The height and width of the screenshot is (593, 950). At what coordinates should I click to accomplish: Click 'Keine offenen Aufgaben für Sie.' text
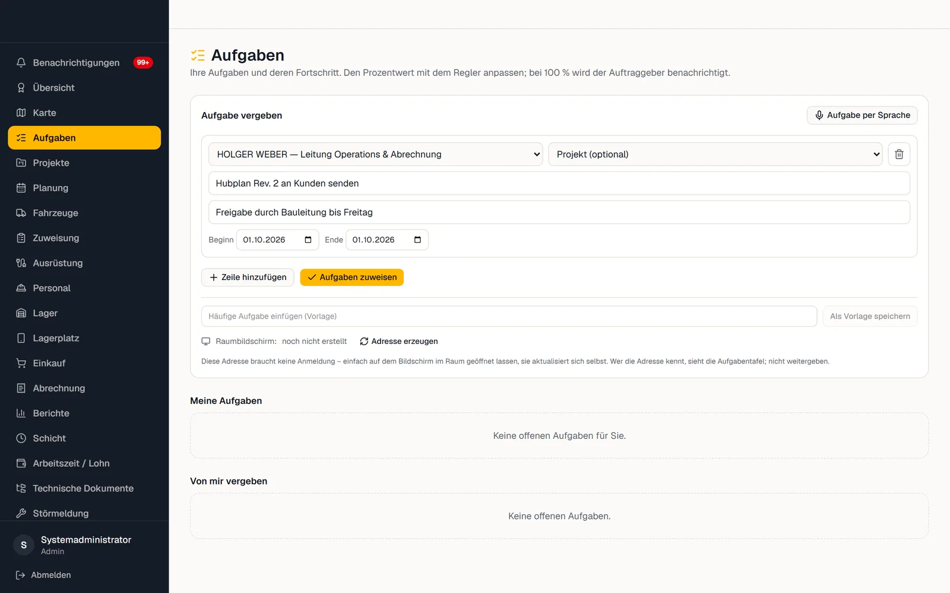(559, 436)
